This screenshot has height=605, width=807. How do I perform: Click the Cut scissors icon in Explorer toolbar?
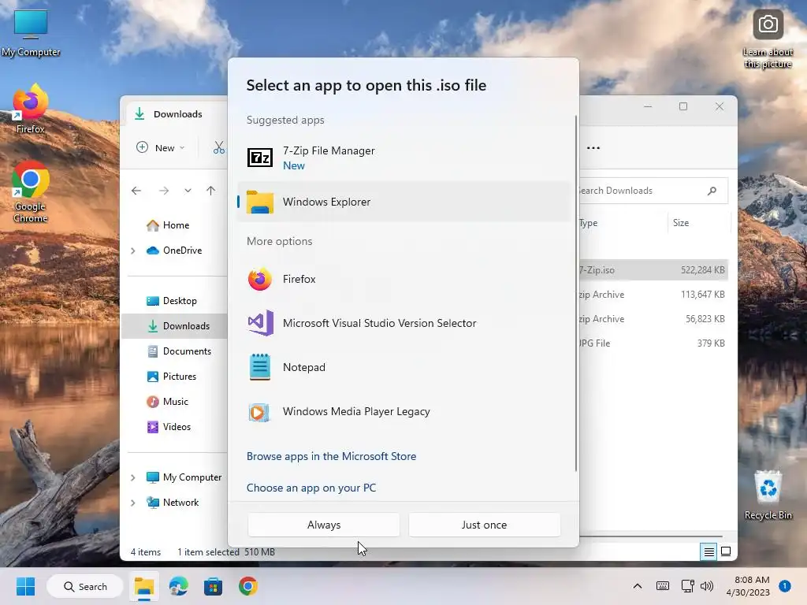tap(219, 147)
